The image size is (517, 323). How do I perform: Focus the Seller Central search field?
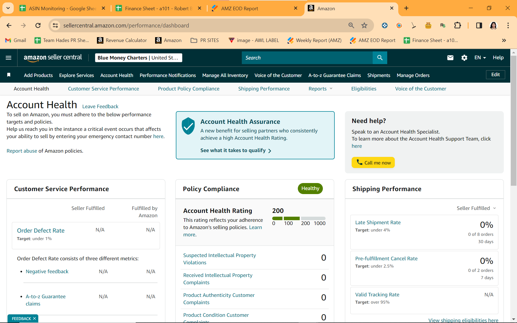pos(307,58)
